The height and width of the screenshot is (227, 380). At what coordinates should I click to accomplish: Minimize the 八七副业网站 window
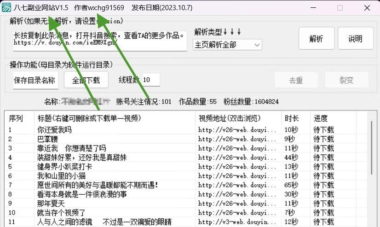coord(313,8)
